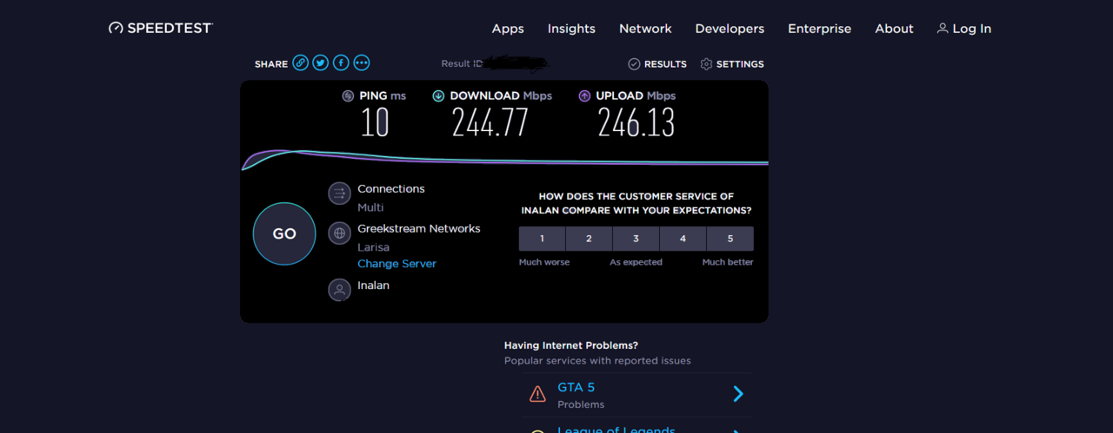Screen dimensions: 1113x433
Task: Click the Speedtest logo icon
Action: coord(116,28)
